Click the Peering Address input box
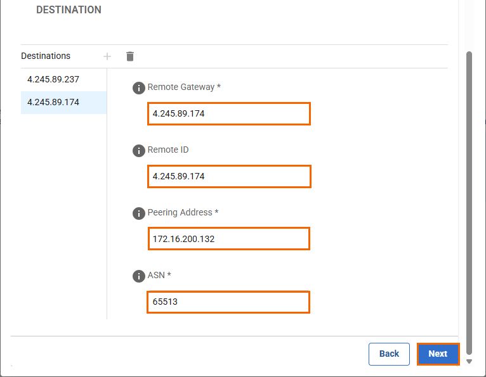 [x=229, y=239]
